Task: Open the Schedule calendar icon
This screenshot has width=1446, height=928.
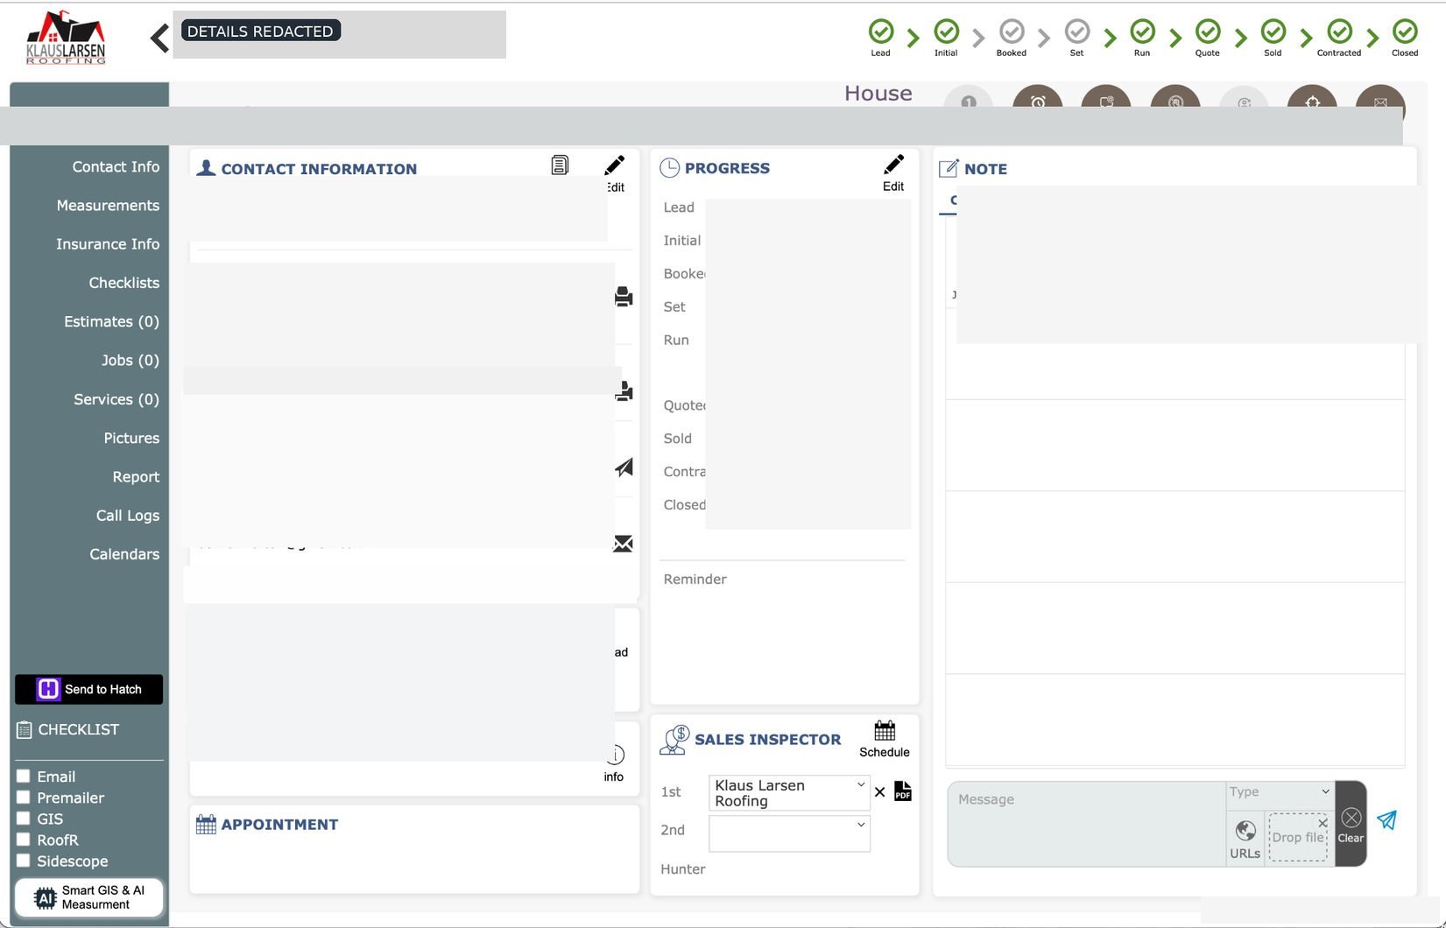Action: [x=885, y=730]
